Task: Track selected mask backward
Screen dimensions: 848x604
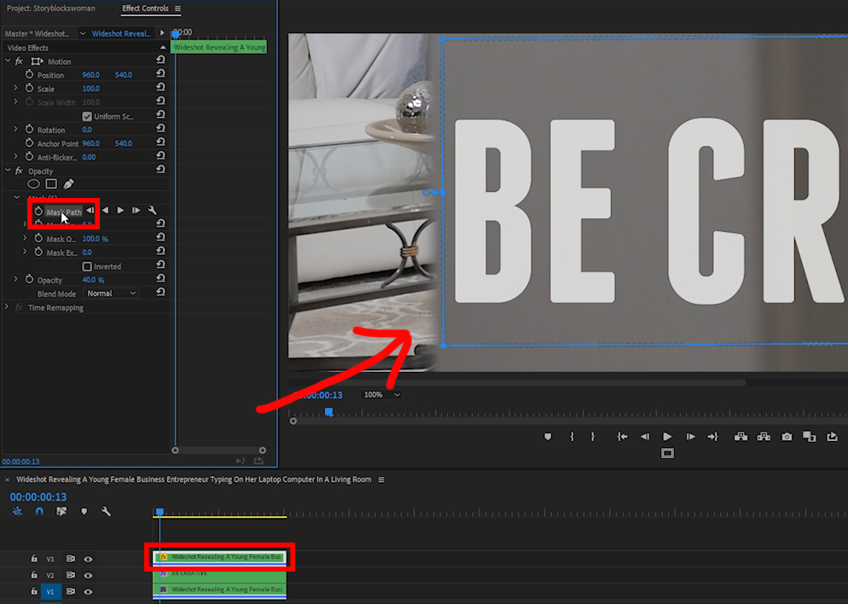Action: point(106,211)
